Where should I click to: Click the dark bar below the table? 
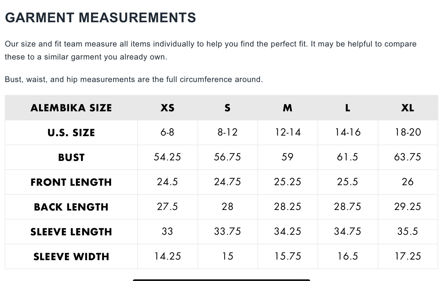click(x=222, y=280)
